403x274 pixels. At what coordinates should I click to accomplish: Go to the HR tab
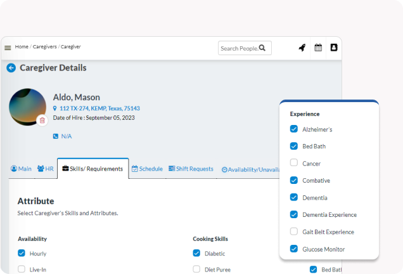coord(45,169)
